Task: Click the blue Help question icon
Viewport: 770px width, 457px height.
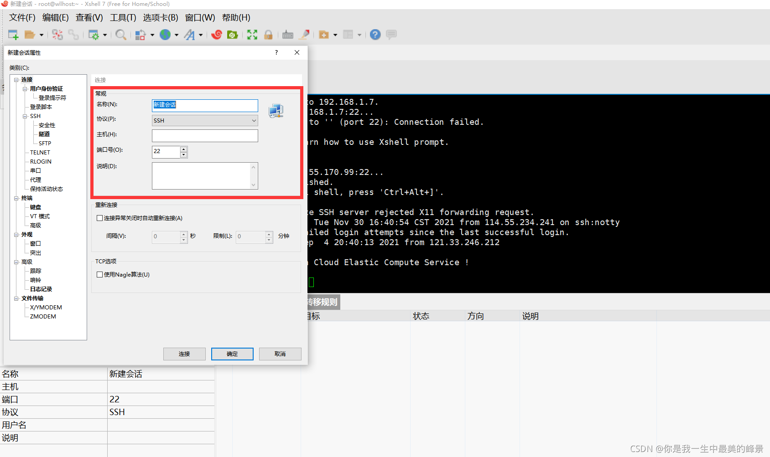Action: point(375,35)
